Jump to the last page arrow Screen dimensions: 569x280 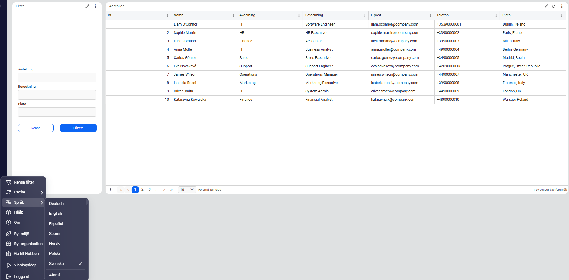pyautogui.click(x=171, y=190)
